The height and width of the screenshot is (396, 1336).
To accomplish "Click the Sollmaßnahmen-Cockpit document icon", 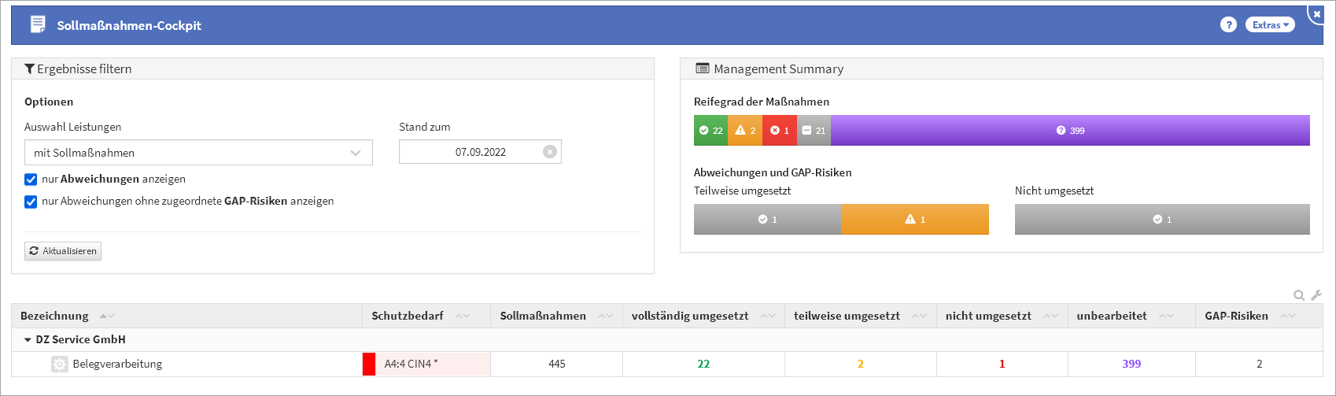I will click(38, 25).
